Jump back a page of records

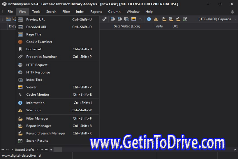click(x=7, y=150)
